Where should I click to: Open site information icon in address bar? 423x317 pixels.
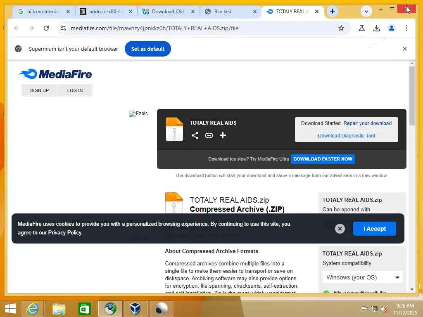(63, 28)
